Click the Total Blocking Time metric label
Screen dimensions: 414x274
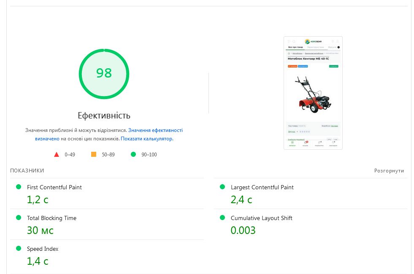(51, 218)
